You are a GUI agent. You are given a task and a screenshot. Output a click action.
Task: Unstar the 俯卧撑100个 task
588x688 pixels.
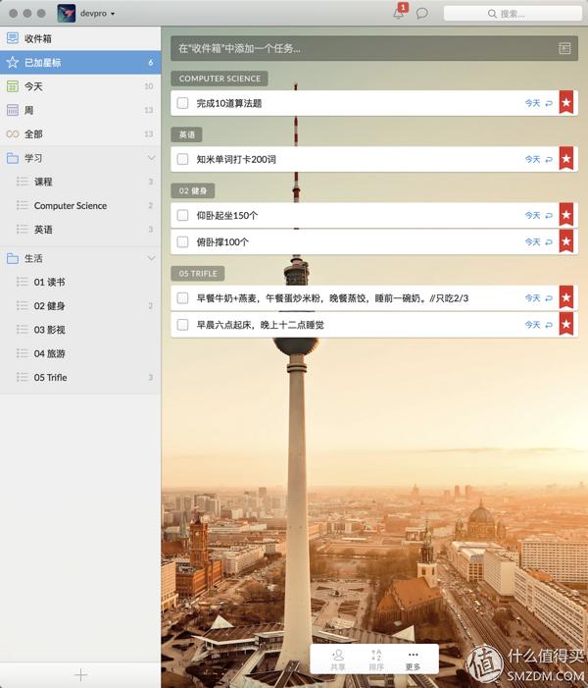[x=566, y=241]
